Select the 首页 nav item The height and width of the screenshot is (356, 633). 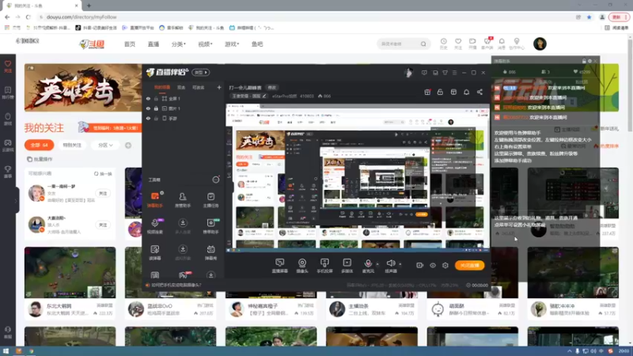[x=130, y=44]
